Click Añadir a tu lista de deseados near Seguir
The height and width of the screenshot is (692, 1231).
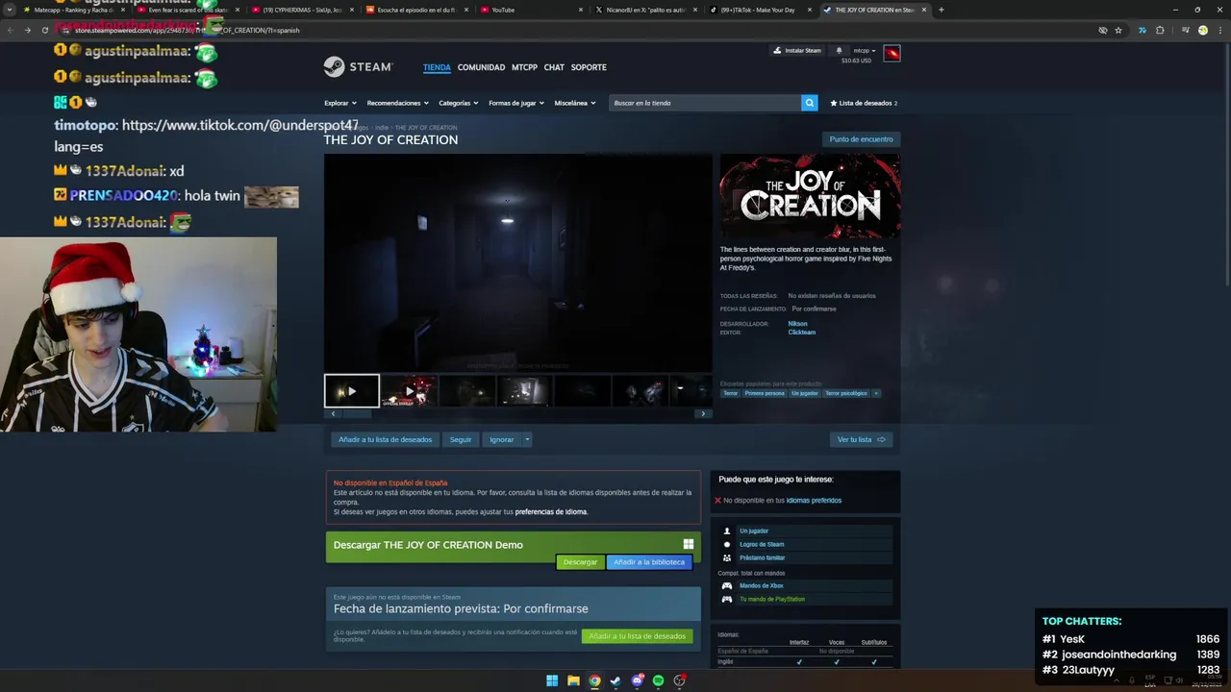click(385, 439)
